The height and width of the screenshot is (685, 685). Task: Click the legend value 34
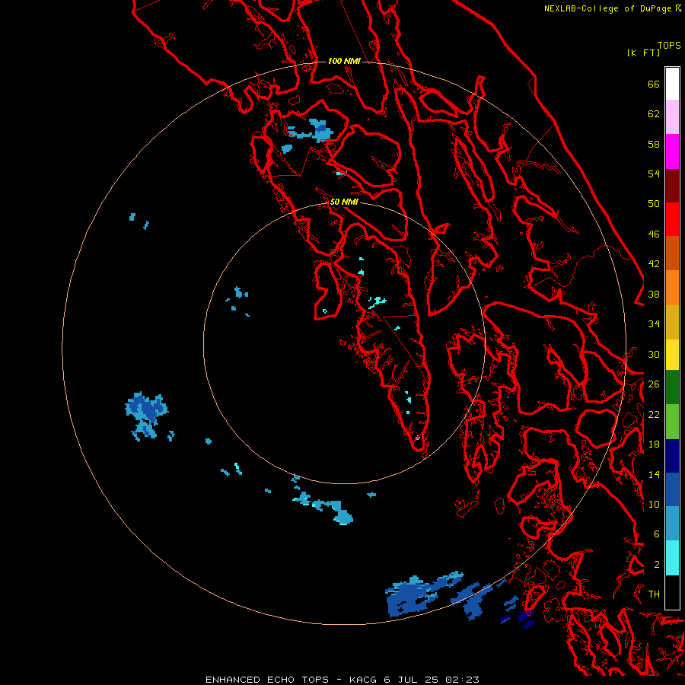654,324
